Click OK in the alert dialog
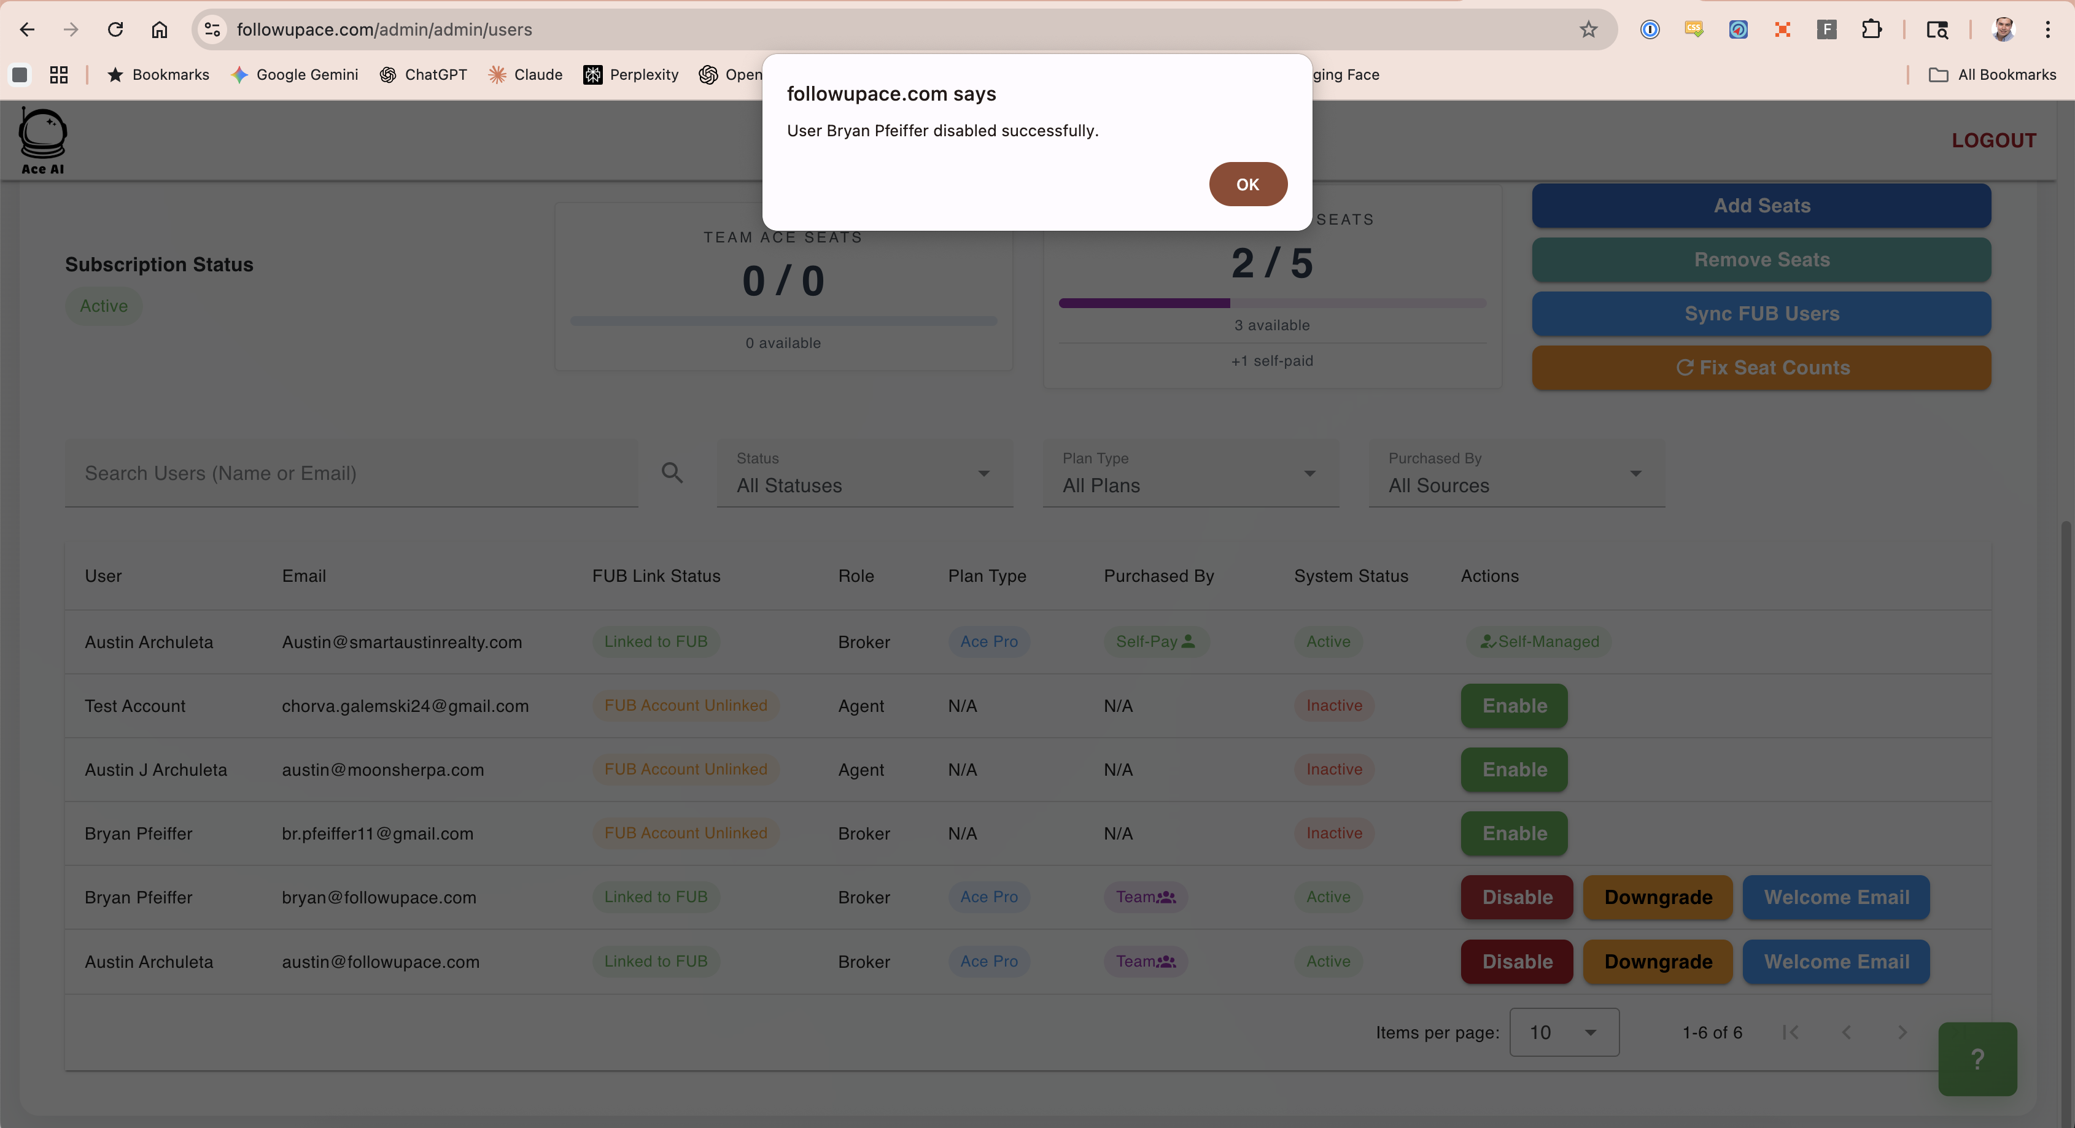The height and width of the screenshot is (1128, 2075). [x=1247, y=184]
